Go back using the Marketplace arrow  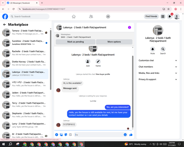coord(4,25)
